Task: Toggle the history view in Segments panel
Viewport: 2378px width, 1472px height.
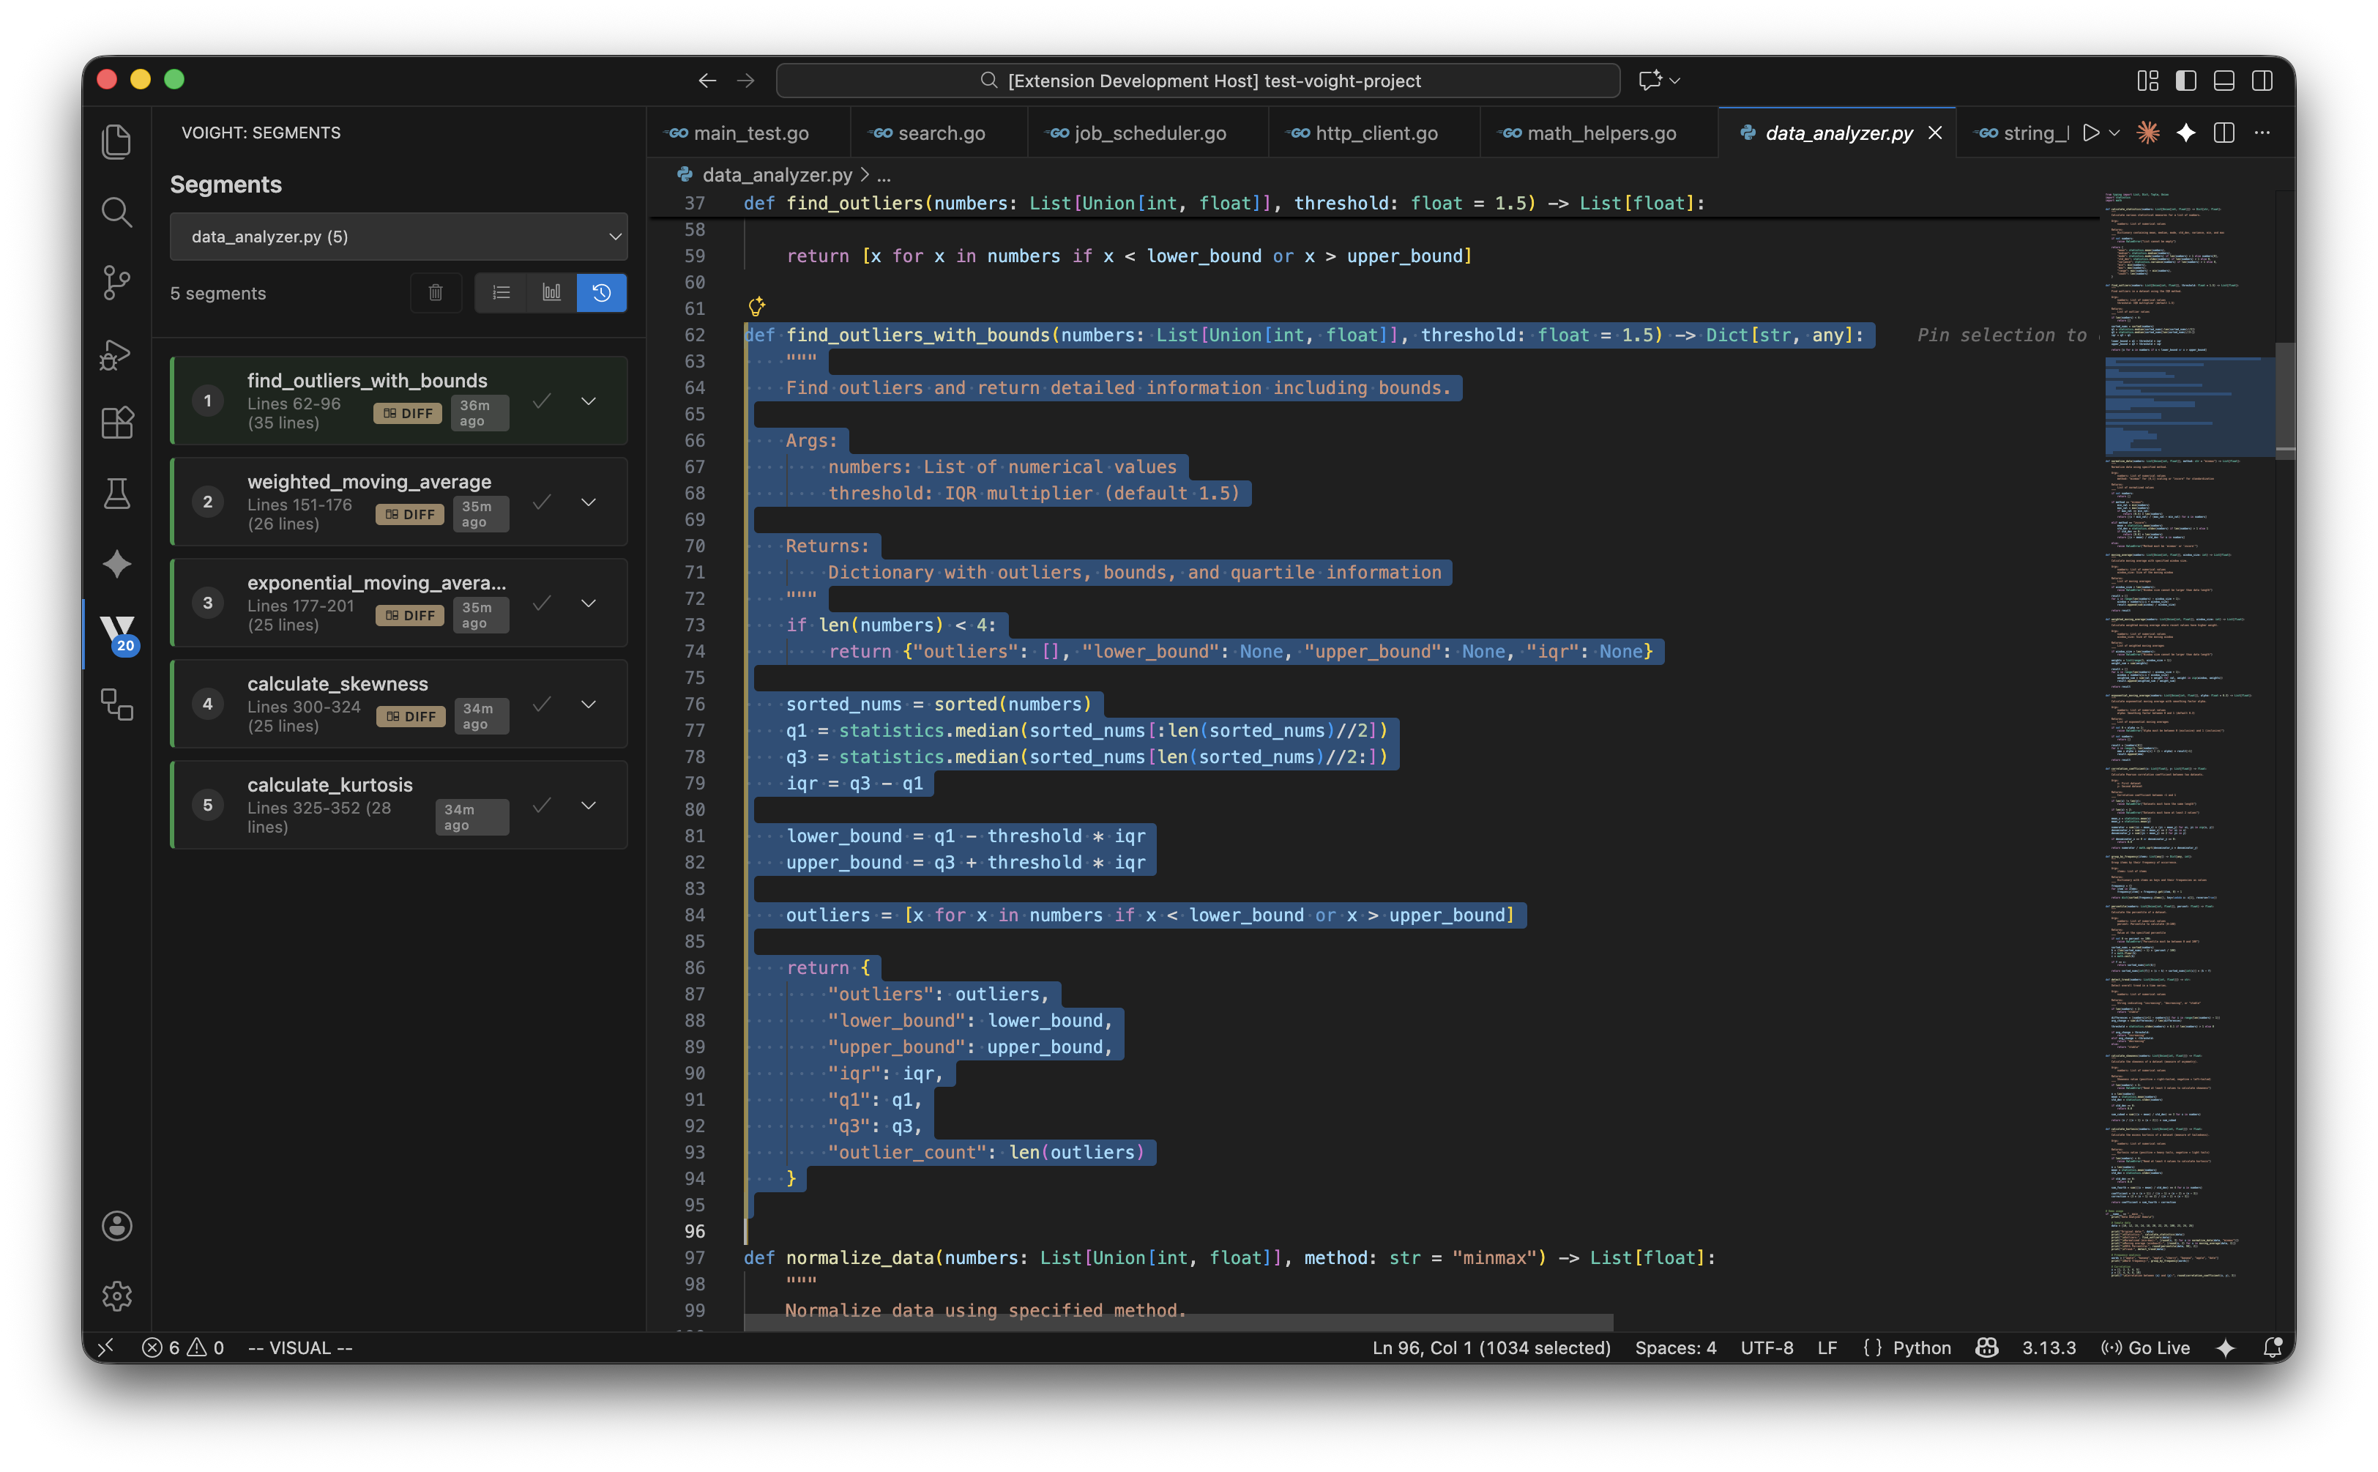Action: coord(601,292)
